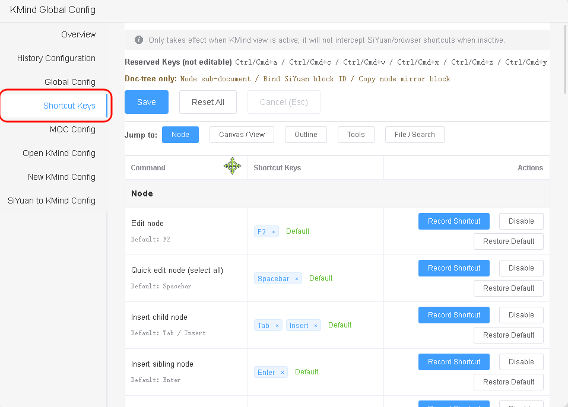Click the 'Insert sibling node' command name
Viewport: 568px width, 407px height.
click(162, 364)
